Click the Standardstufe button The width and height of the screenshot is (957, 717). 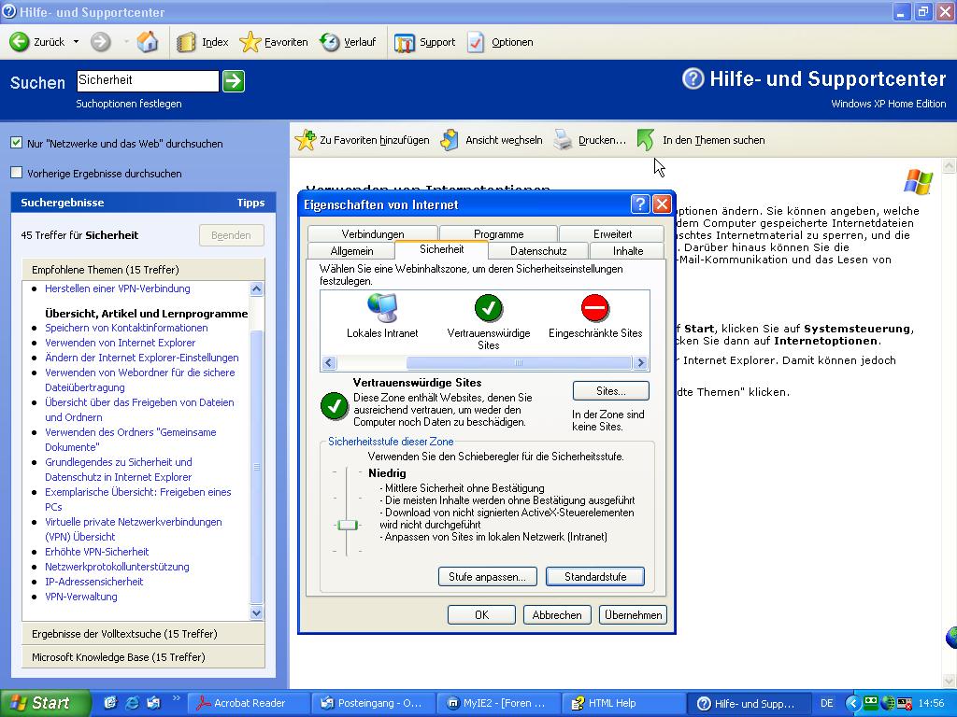[x=595, y=577]
